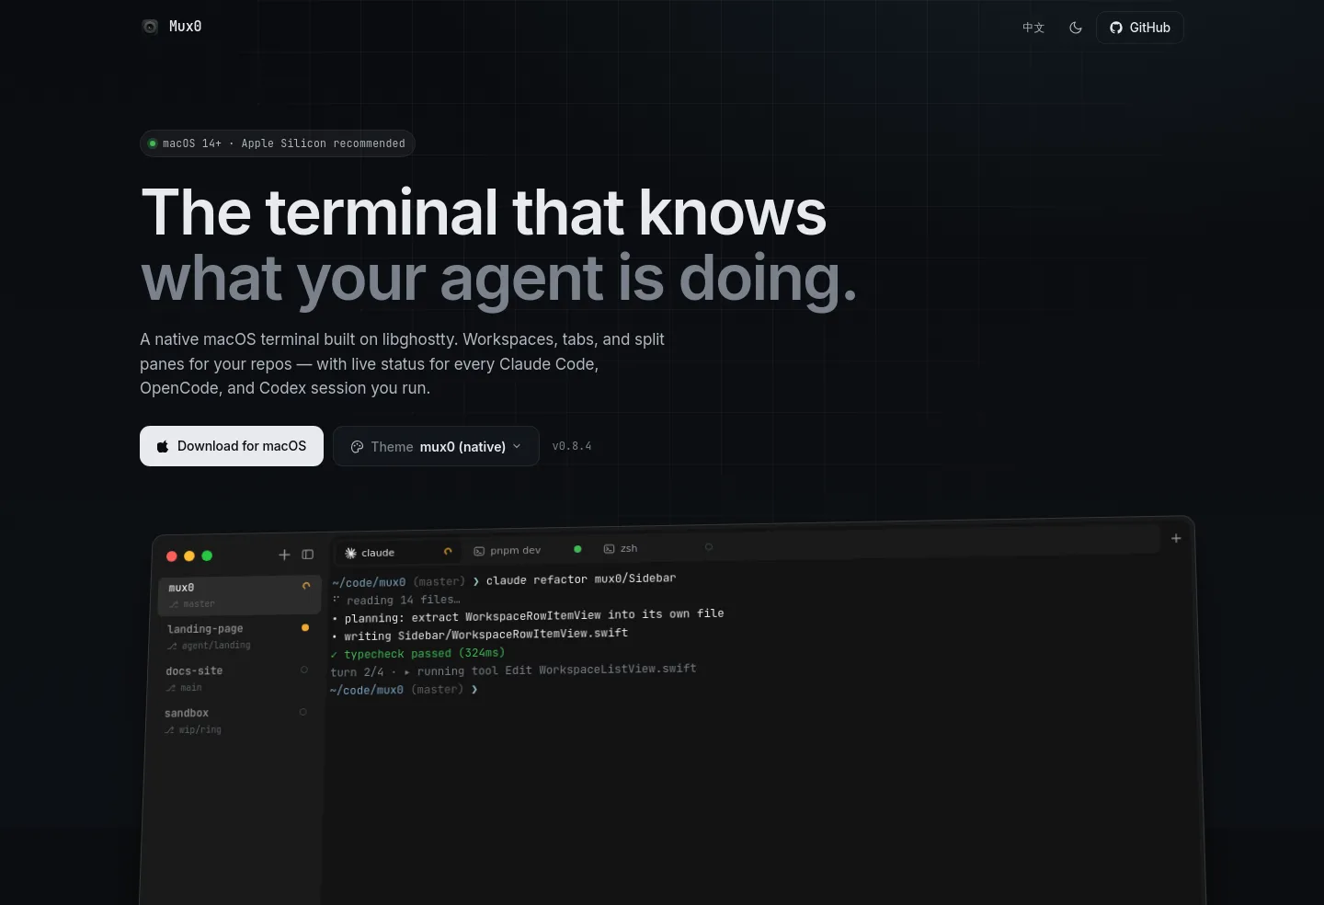Click the red close window dot

171,556
